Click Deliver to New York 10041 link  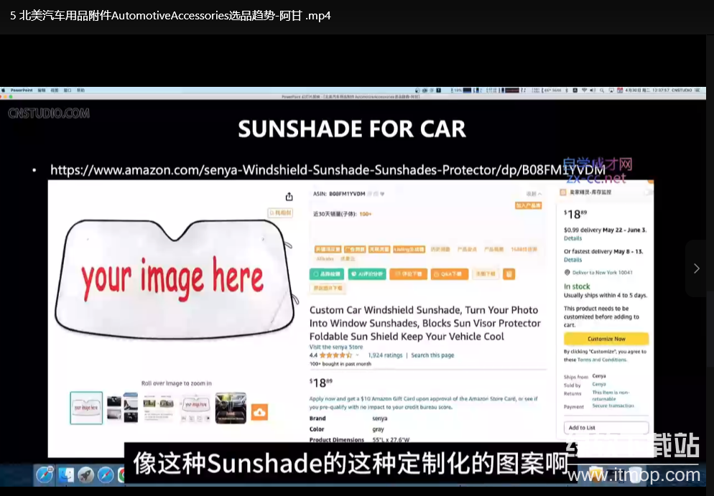pos(603,273)
